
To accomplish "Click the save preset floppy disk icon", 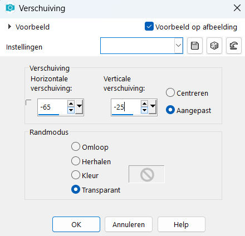I will (x=195, y=46).
